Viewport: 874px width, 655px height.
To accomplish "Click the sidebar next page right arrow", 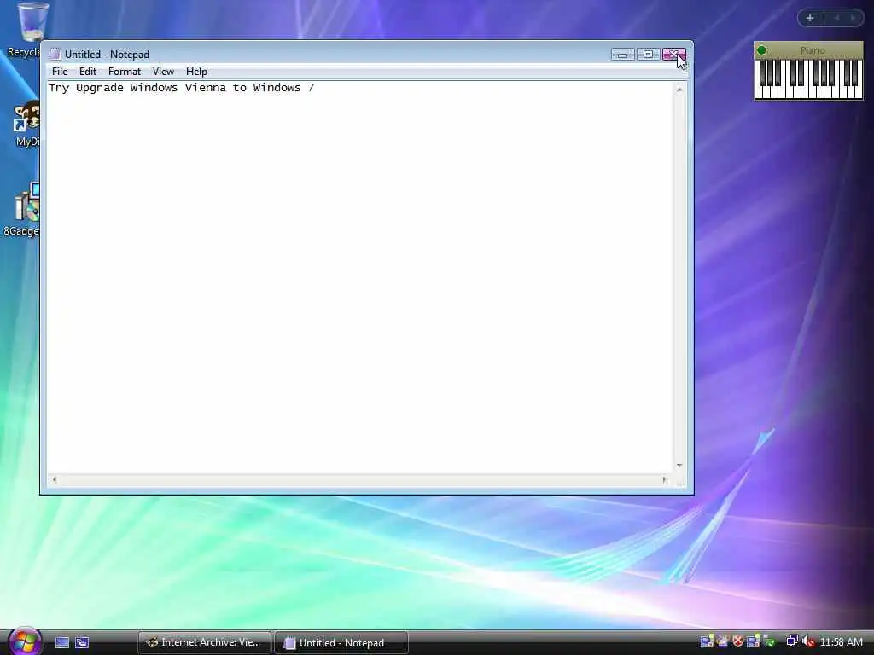I will click(853, 19).
